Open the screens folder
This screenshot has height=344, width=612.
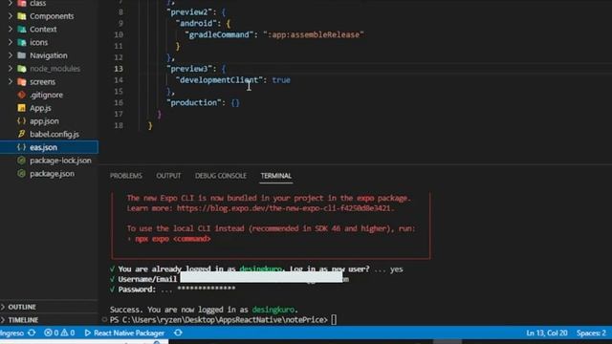[x=42, y=82]
